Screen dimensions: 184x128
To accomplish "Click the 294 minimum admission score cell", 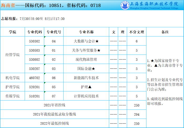I will [137, 114].
